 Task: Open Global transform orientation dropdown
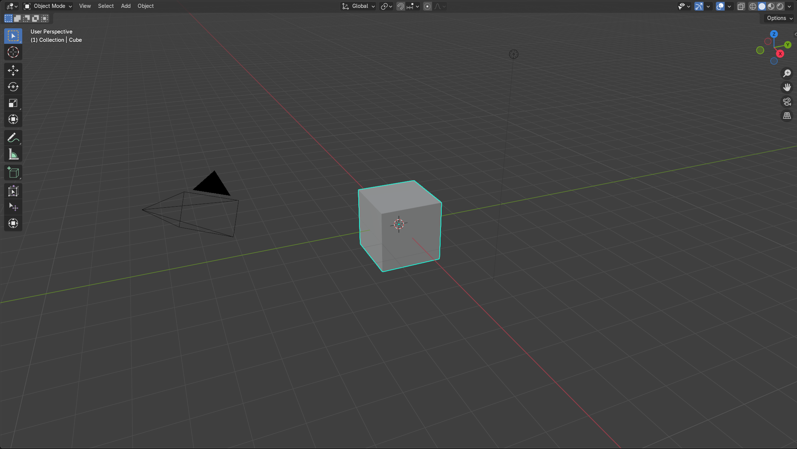358,6
